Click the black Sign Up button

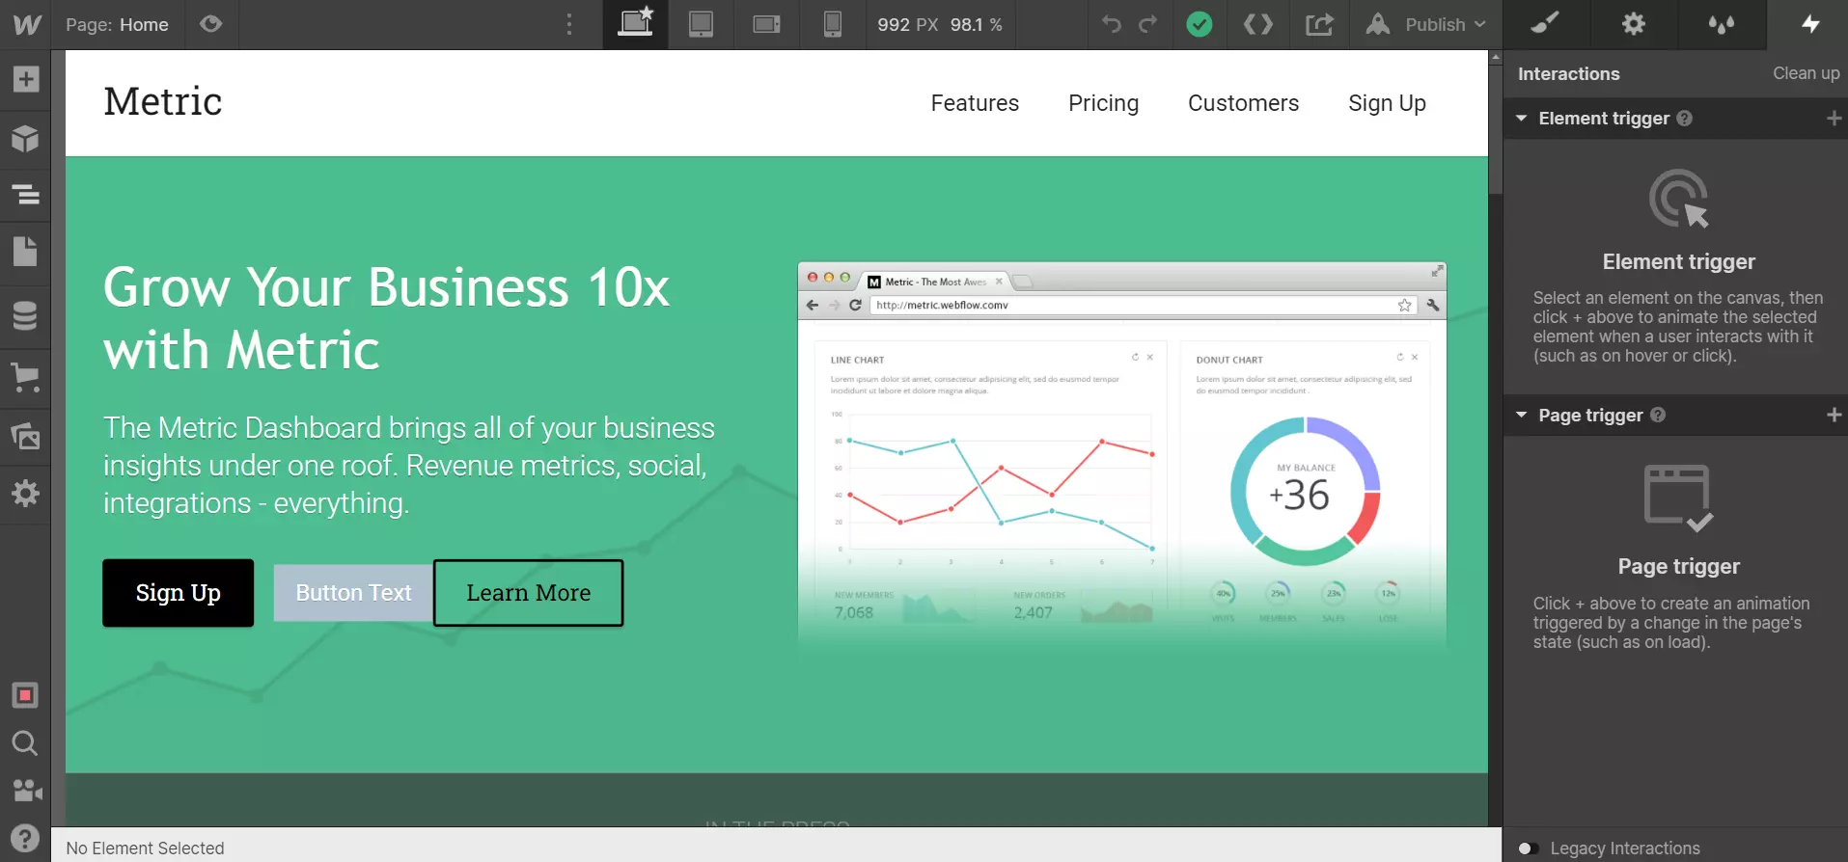tap(179, 593)
